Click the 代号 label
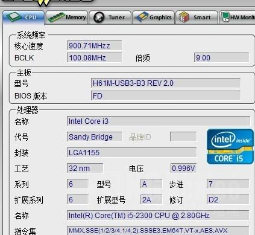This screenshot has height=235, width=255. pyautogui.click(x=22, y=137)
